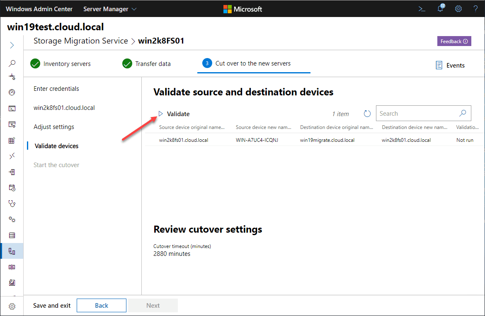
Task: Open the Storage Migration Service sidebar icon
Action: point(12,251)
